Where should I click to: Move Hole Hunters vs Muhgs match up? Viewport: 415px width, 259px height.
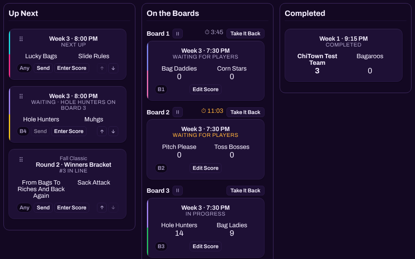click(x=102, y=131)
